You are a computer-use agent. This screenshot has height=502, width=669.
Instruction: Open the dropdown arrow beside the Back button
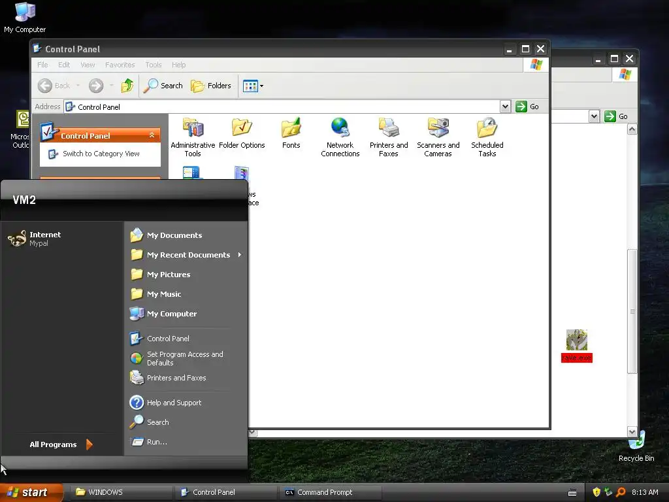pos(78,86)
